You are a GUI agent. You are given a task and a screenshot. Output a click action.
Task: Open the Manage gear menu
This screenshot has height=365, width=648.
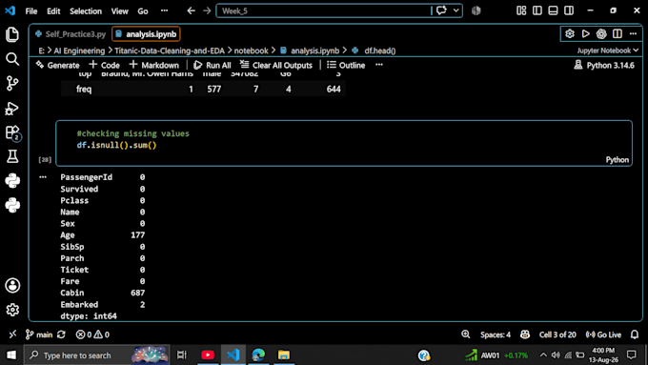click(12, 310)
